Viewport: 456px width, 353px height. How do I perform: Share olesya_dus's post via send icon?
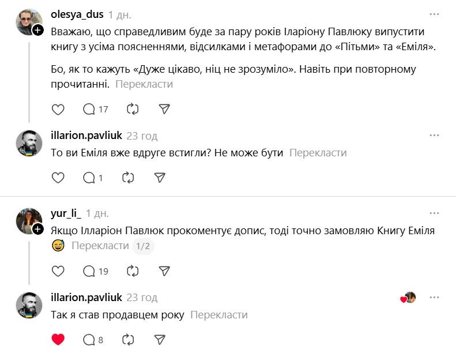point(164,109)
